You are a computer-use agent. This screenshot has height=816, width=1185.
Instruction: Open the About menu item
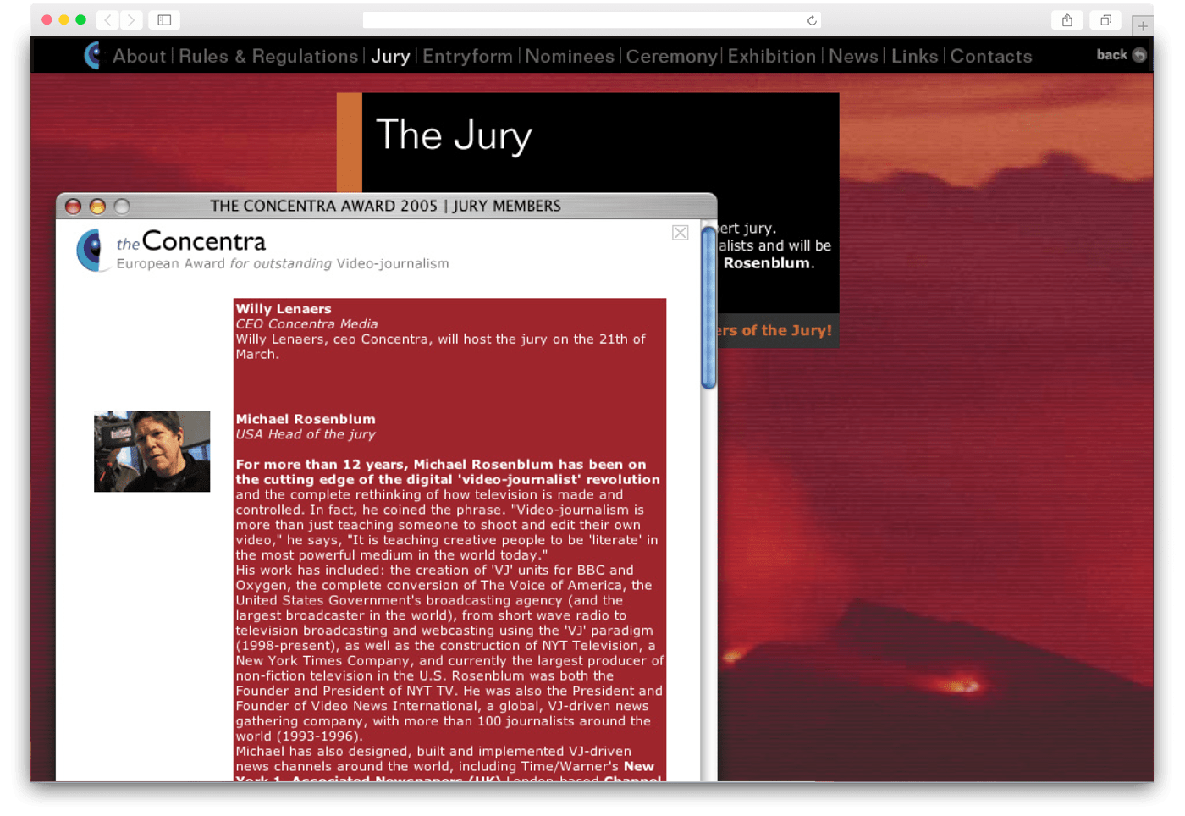point(139,57)
